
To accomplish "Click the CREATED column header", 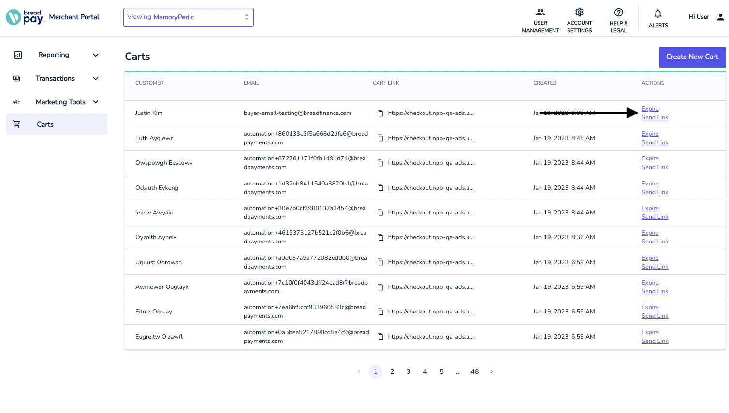I will click(x=545, y=83).
